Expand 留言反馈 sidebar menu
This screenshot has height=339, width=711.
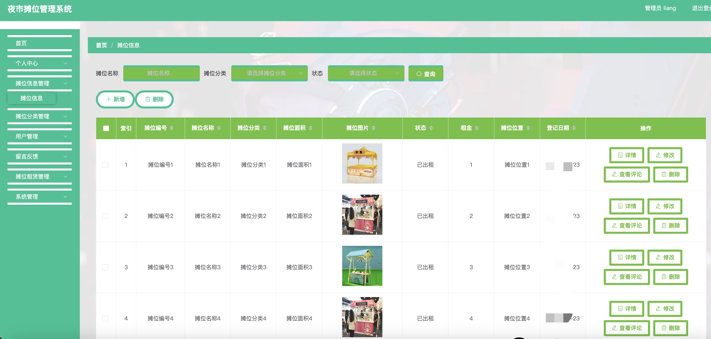39,156
